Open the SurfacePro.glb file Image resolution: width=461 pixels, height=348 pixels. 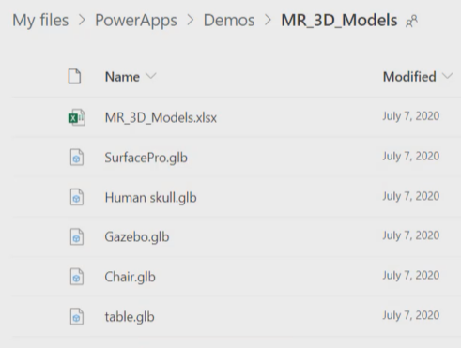pyautogui.click(x=146, y=158)
